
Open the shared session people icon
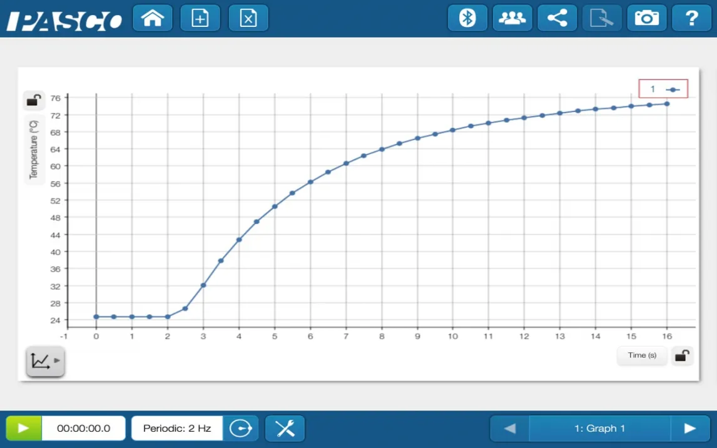512,18
